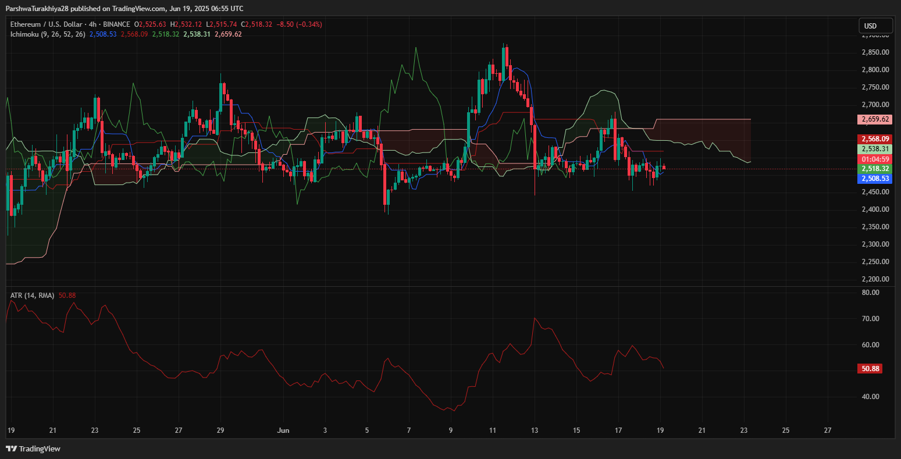Click the 4h interval in the chart title
Screen dimensions: 901x459
click(93, 24)
